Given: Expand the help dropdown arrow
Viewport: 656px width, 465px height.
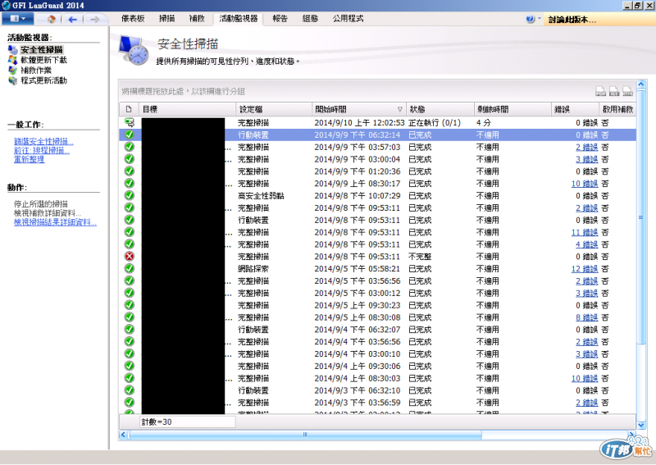Looking at the screenshot, I should 539,18.
